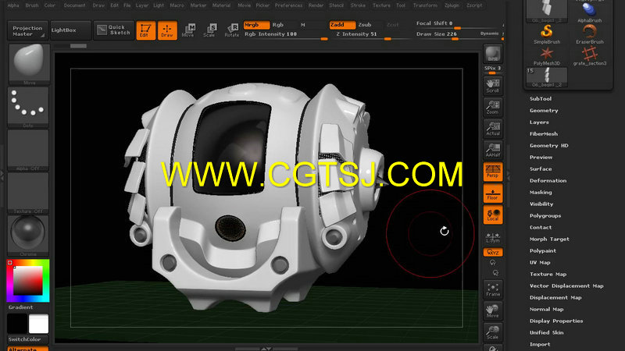Open the Preferences menu

pos(288,5)
